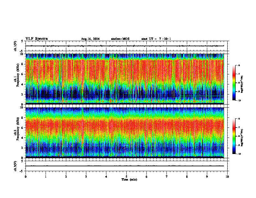Click the ch.1 frequency tick label "6"
The width and height of the screenshot is (256, 198).
click(x=23, y=74)
